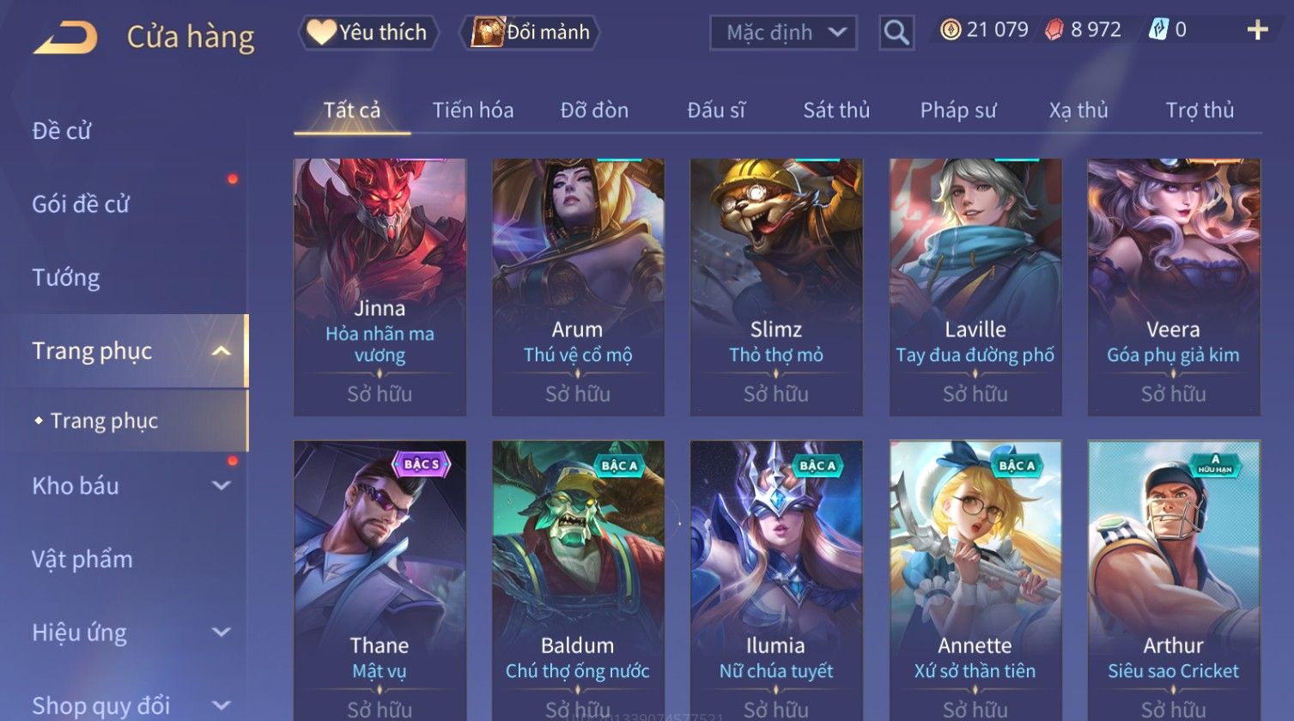Select the Tiến hóa tab
The height and width of the screenshot is (721, 1294).
473,111
